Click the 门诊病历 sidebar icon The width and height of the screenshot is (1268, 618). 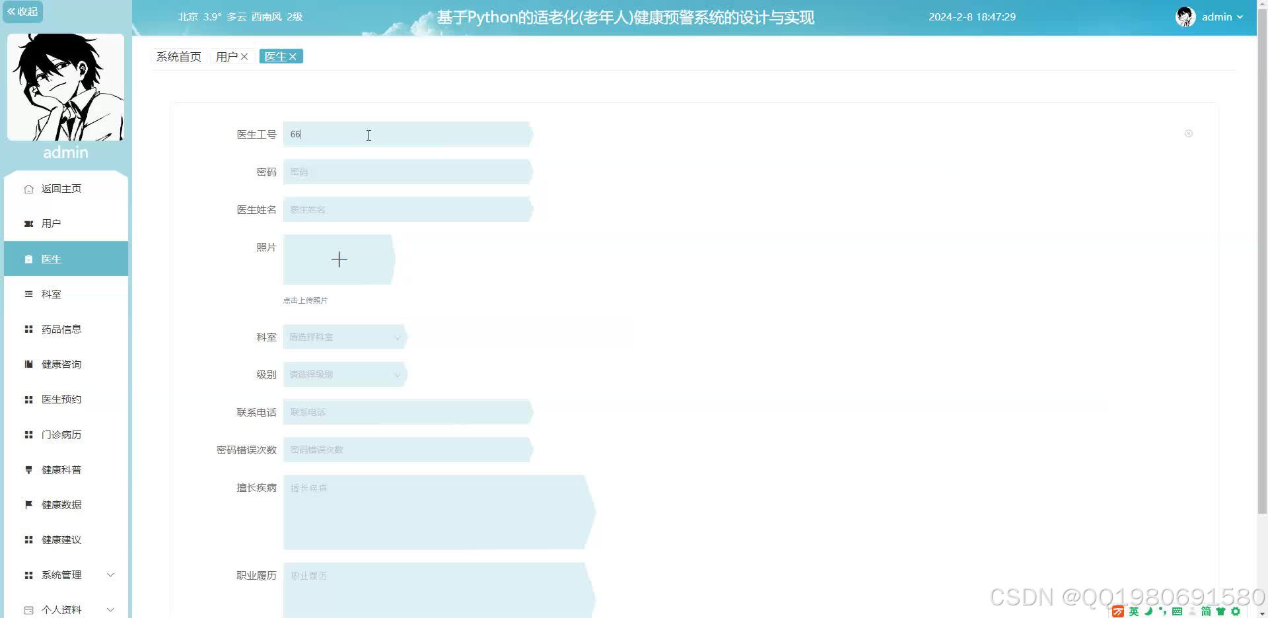(x=29, y=434)
